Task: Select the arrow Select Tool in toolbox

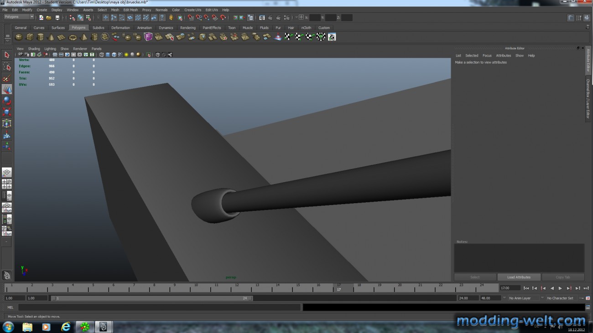Action: point(7,55)
